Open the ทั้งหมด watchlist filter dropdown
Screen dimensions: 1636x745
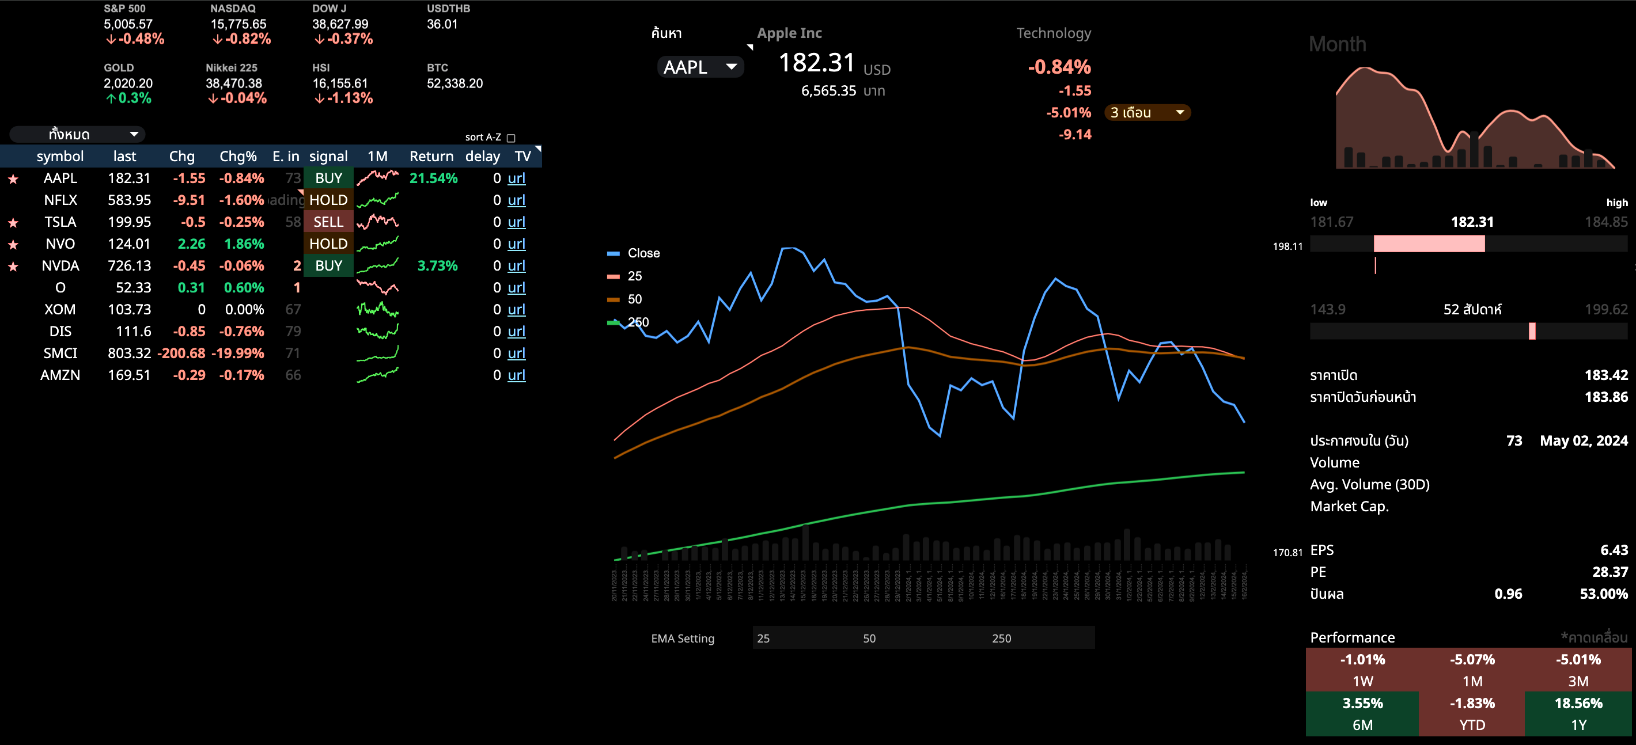[77, 134]
